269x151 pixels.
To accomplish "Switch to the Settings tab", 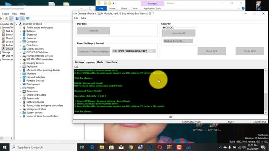I will coord(79,62).
